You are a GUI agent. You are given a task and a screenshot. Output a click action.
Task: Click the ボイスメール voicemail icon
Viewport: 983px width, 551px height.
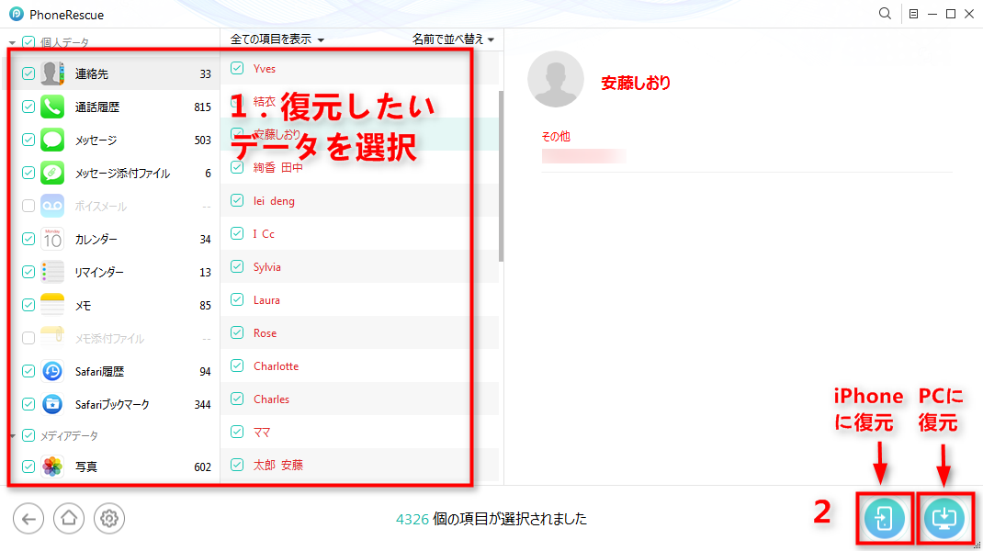point(52,207)
